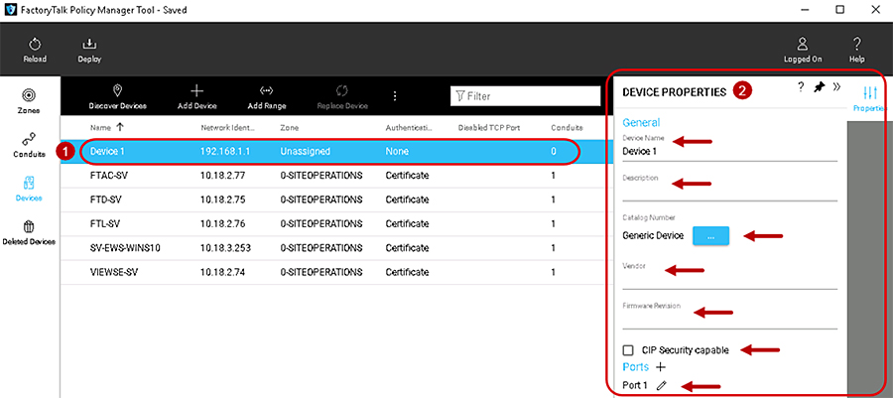Click the Filter input field
893x398 pixels.
526,96
